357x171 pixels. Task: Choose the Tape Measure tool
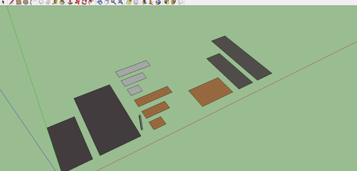pos(55,2)
